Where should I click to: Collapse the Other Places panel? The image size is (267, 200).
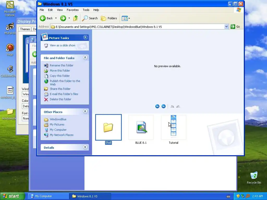pos(85,111)
